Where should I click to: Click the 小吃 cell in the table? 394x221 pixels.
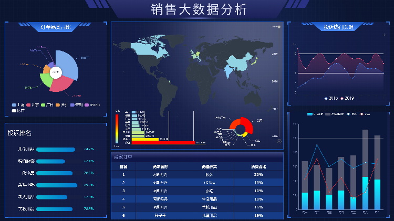click(209, 191)
